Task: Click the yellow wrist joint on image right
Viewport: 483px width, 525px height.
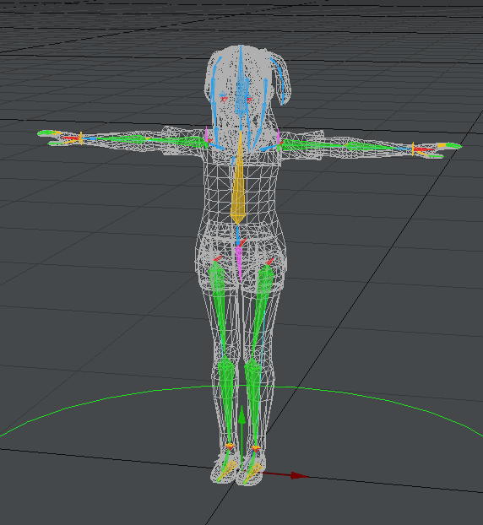Action: (x=413, y=149)
